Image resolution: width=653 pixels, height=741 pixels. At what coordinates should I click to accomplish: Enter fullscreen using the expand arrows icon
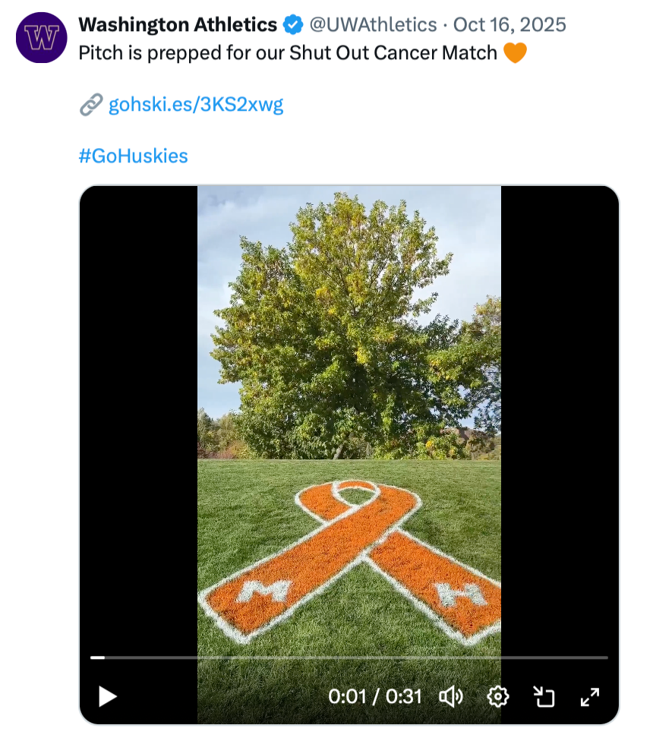(590, 696)
